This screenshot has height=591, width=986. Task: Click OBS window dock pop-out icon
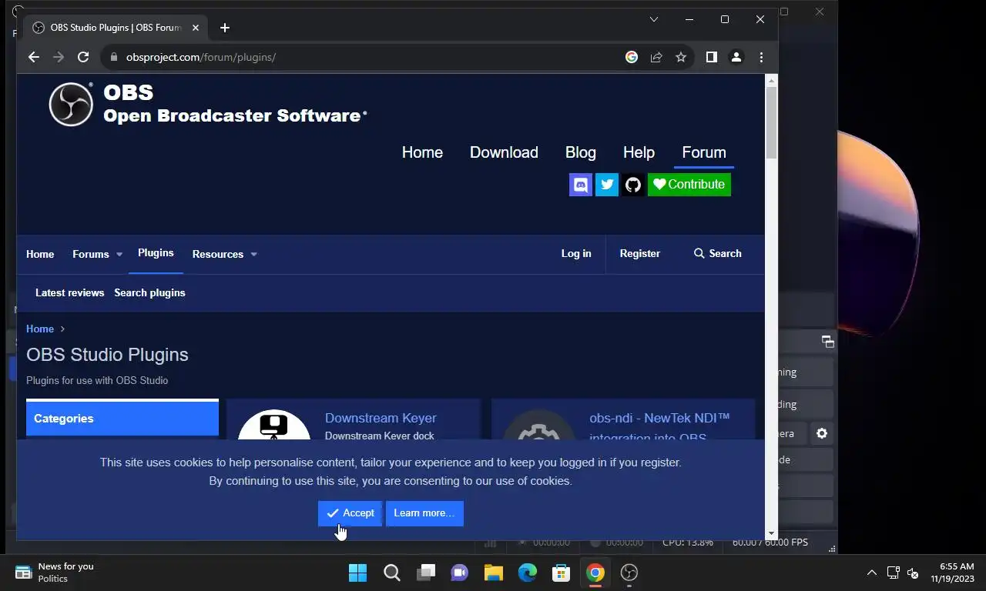click(828, 341)
